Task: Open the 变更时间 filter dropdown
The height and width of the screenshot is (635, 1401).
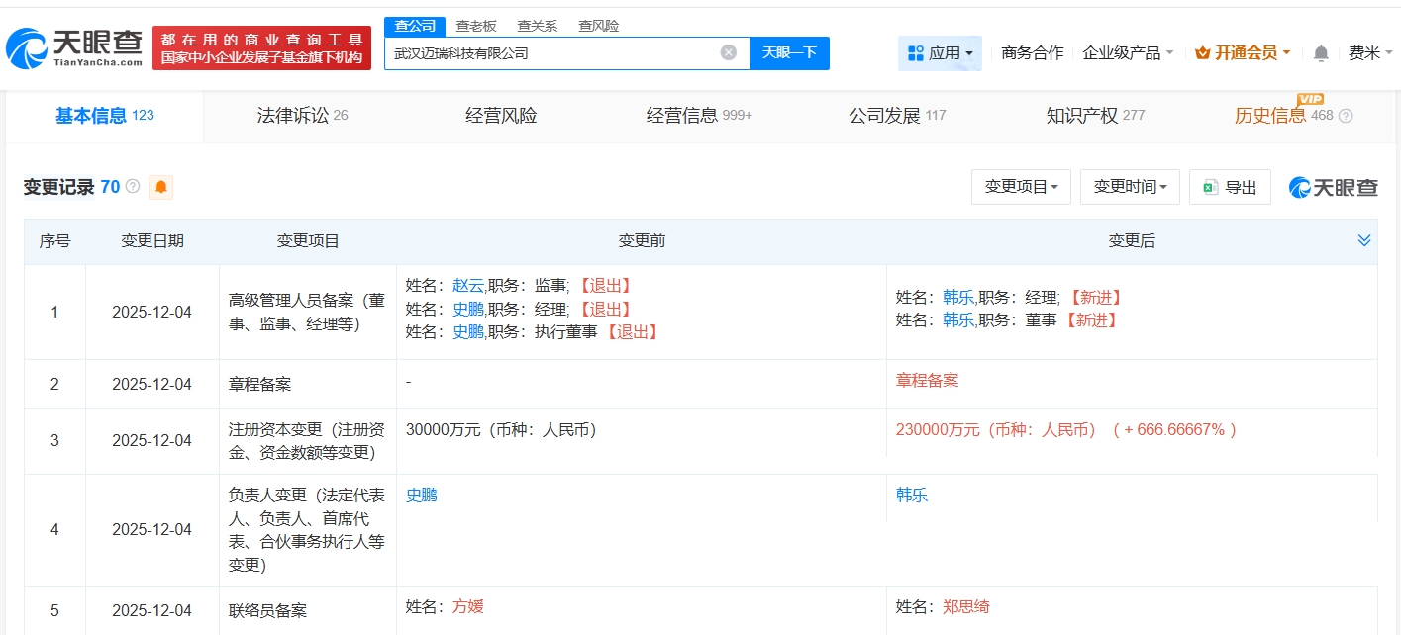Action: point(1130,187)
